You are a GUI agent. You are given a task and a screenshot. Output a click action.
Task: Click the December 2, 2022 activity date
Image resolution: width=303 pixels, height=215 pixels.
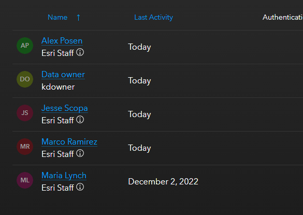click(x=163, y=182)
